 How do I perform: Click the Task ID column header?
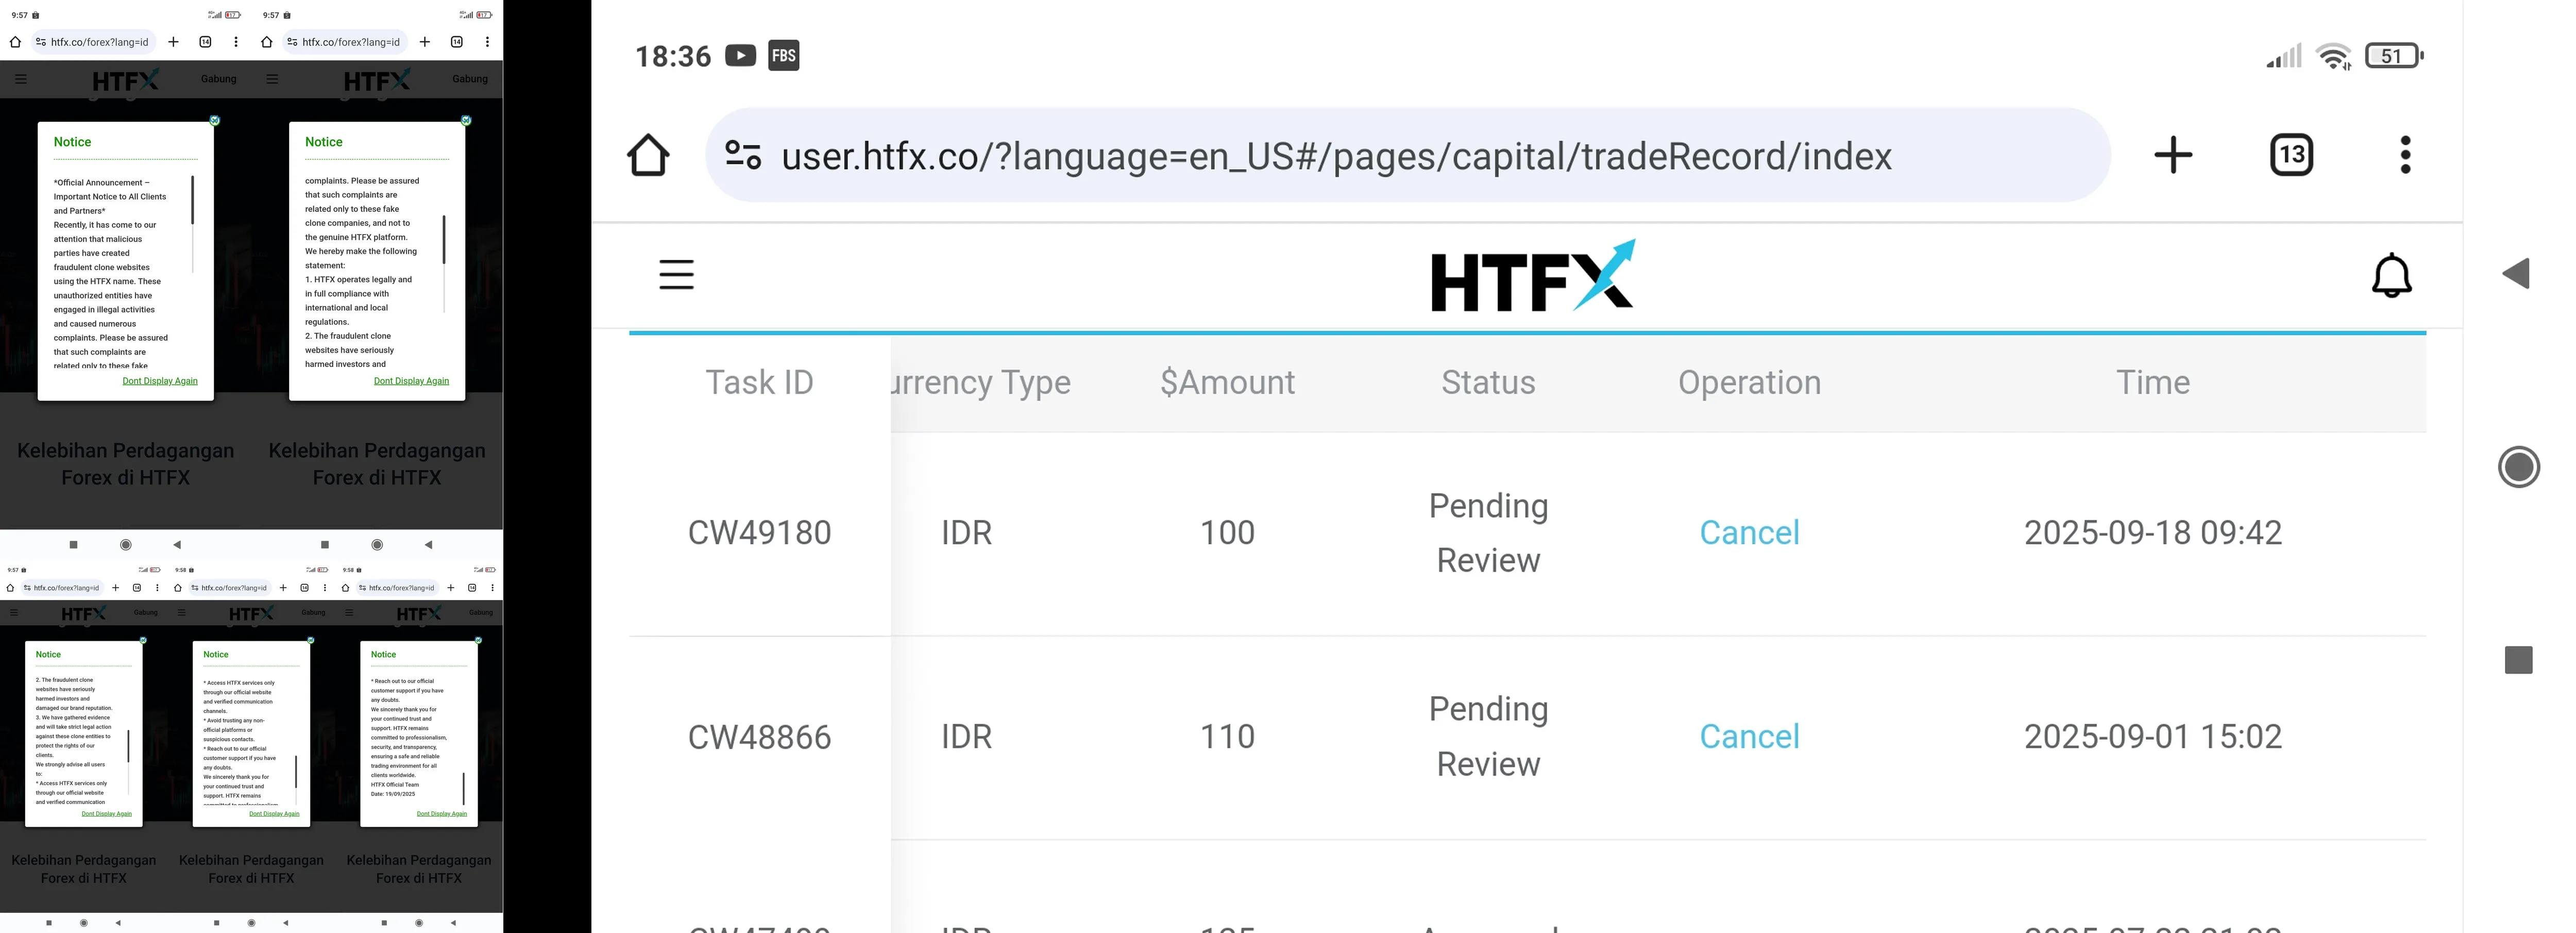759,382
